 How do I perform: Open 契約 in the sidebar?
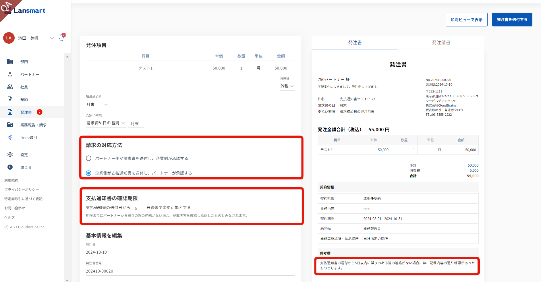[x=24, y=100]
